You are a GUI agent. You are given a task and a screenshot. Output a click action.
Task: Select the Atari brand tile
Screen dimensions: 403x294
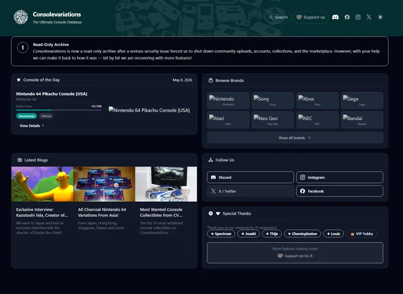tap(228, 120)
